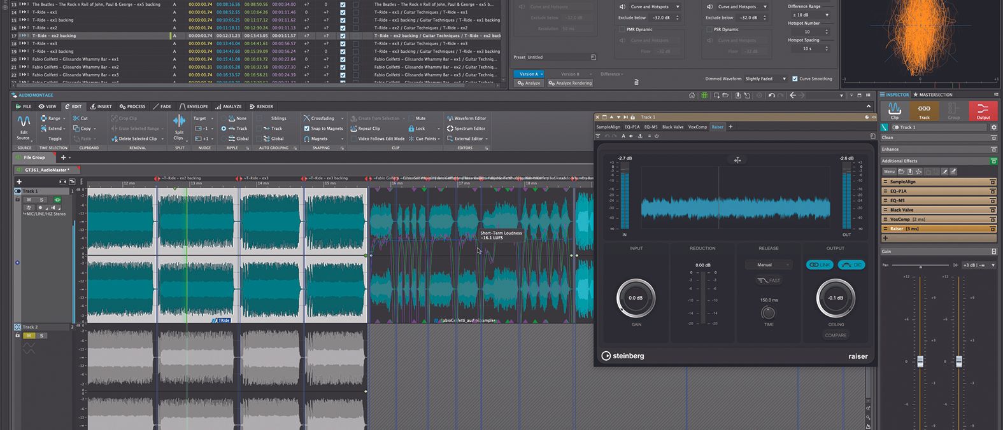Click the Analyze button

(x=529, y=83)
